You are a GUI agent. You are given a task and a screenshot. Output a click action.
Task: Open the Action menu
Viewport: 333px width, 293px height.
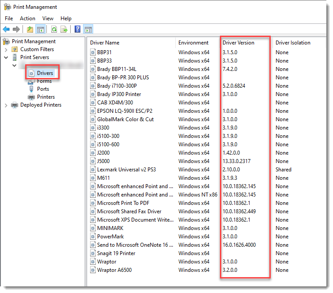(x=27, y=19)
